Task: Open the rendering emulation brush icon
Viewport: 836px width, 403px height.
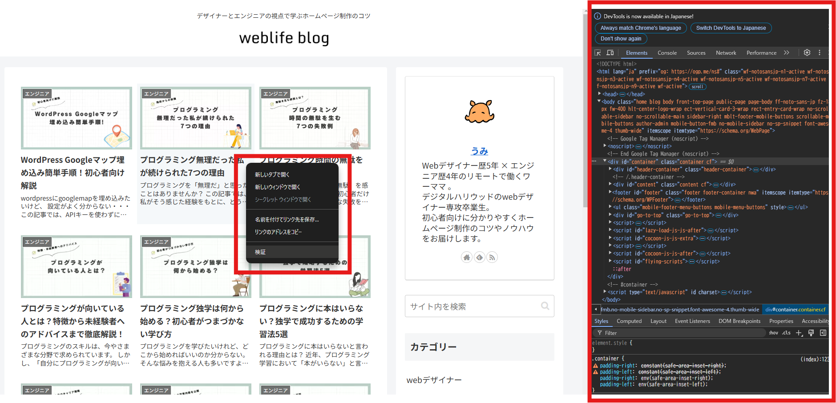Action: click(811, 333)
